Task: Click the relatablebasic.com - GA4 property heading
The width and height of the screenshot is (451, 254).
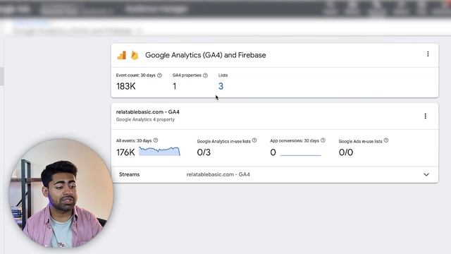Action: pyautogui.click(x=147, y=111)
